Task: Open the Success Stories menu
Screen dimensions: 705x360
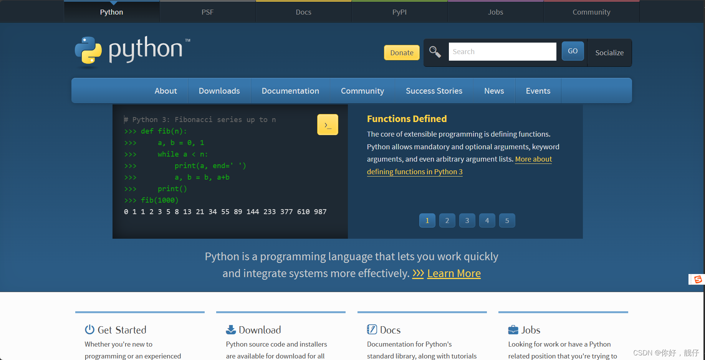Action: click(434, 91)
